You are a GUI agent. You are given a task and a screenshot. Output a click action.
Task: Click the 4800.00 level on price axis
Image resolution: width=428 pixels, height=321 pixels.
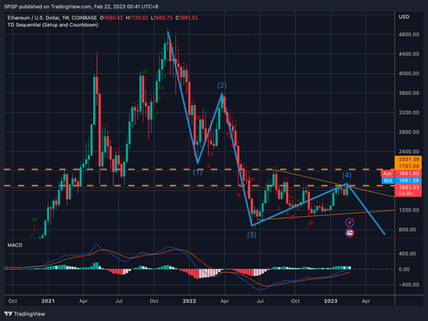click(409, 34)
